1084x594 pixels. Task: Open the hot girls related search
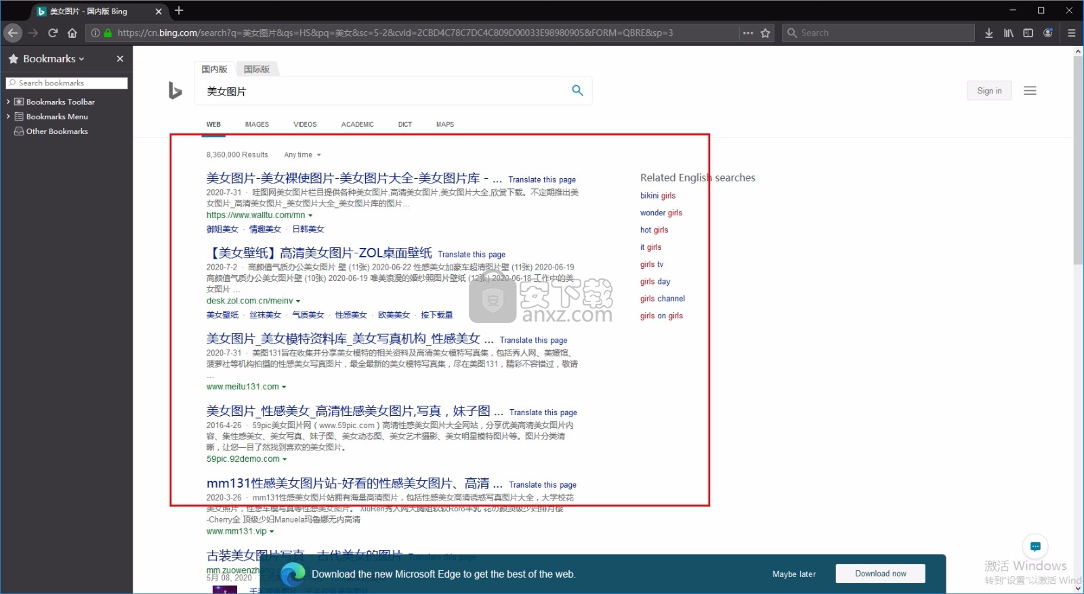pos(654,230)
